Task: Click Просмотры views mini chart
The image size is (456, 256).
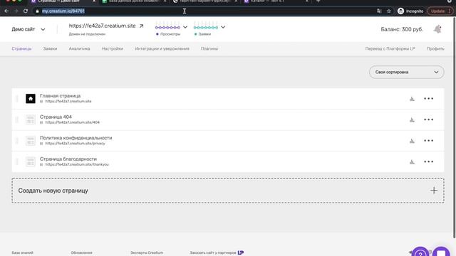Action: pyautogui.click(x=167, y=26)
